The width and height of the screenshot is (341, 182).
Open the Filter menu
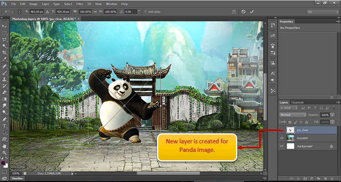click(x=79, y=4)
